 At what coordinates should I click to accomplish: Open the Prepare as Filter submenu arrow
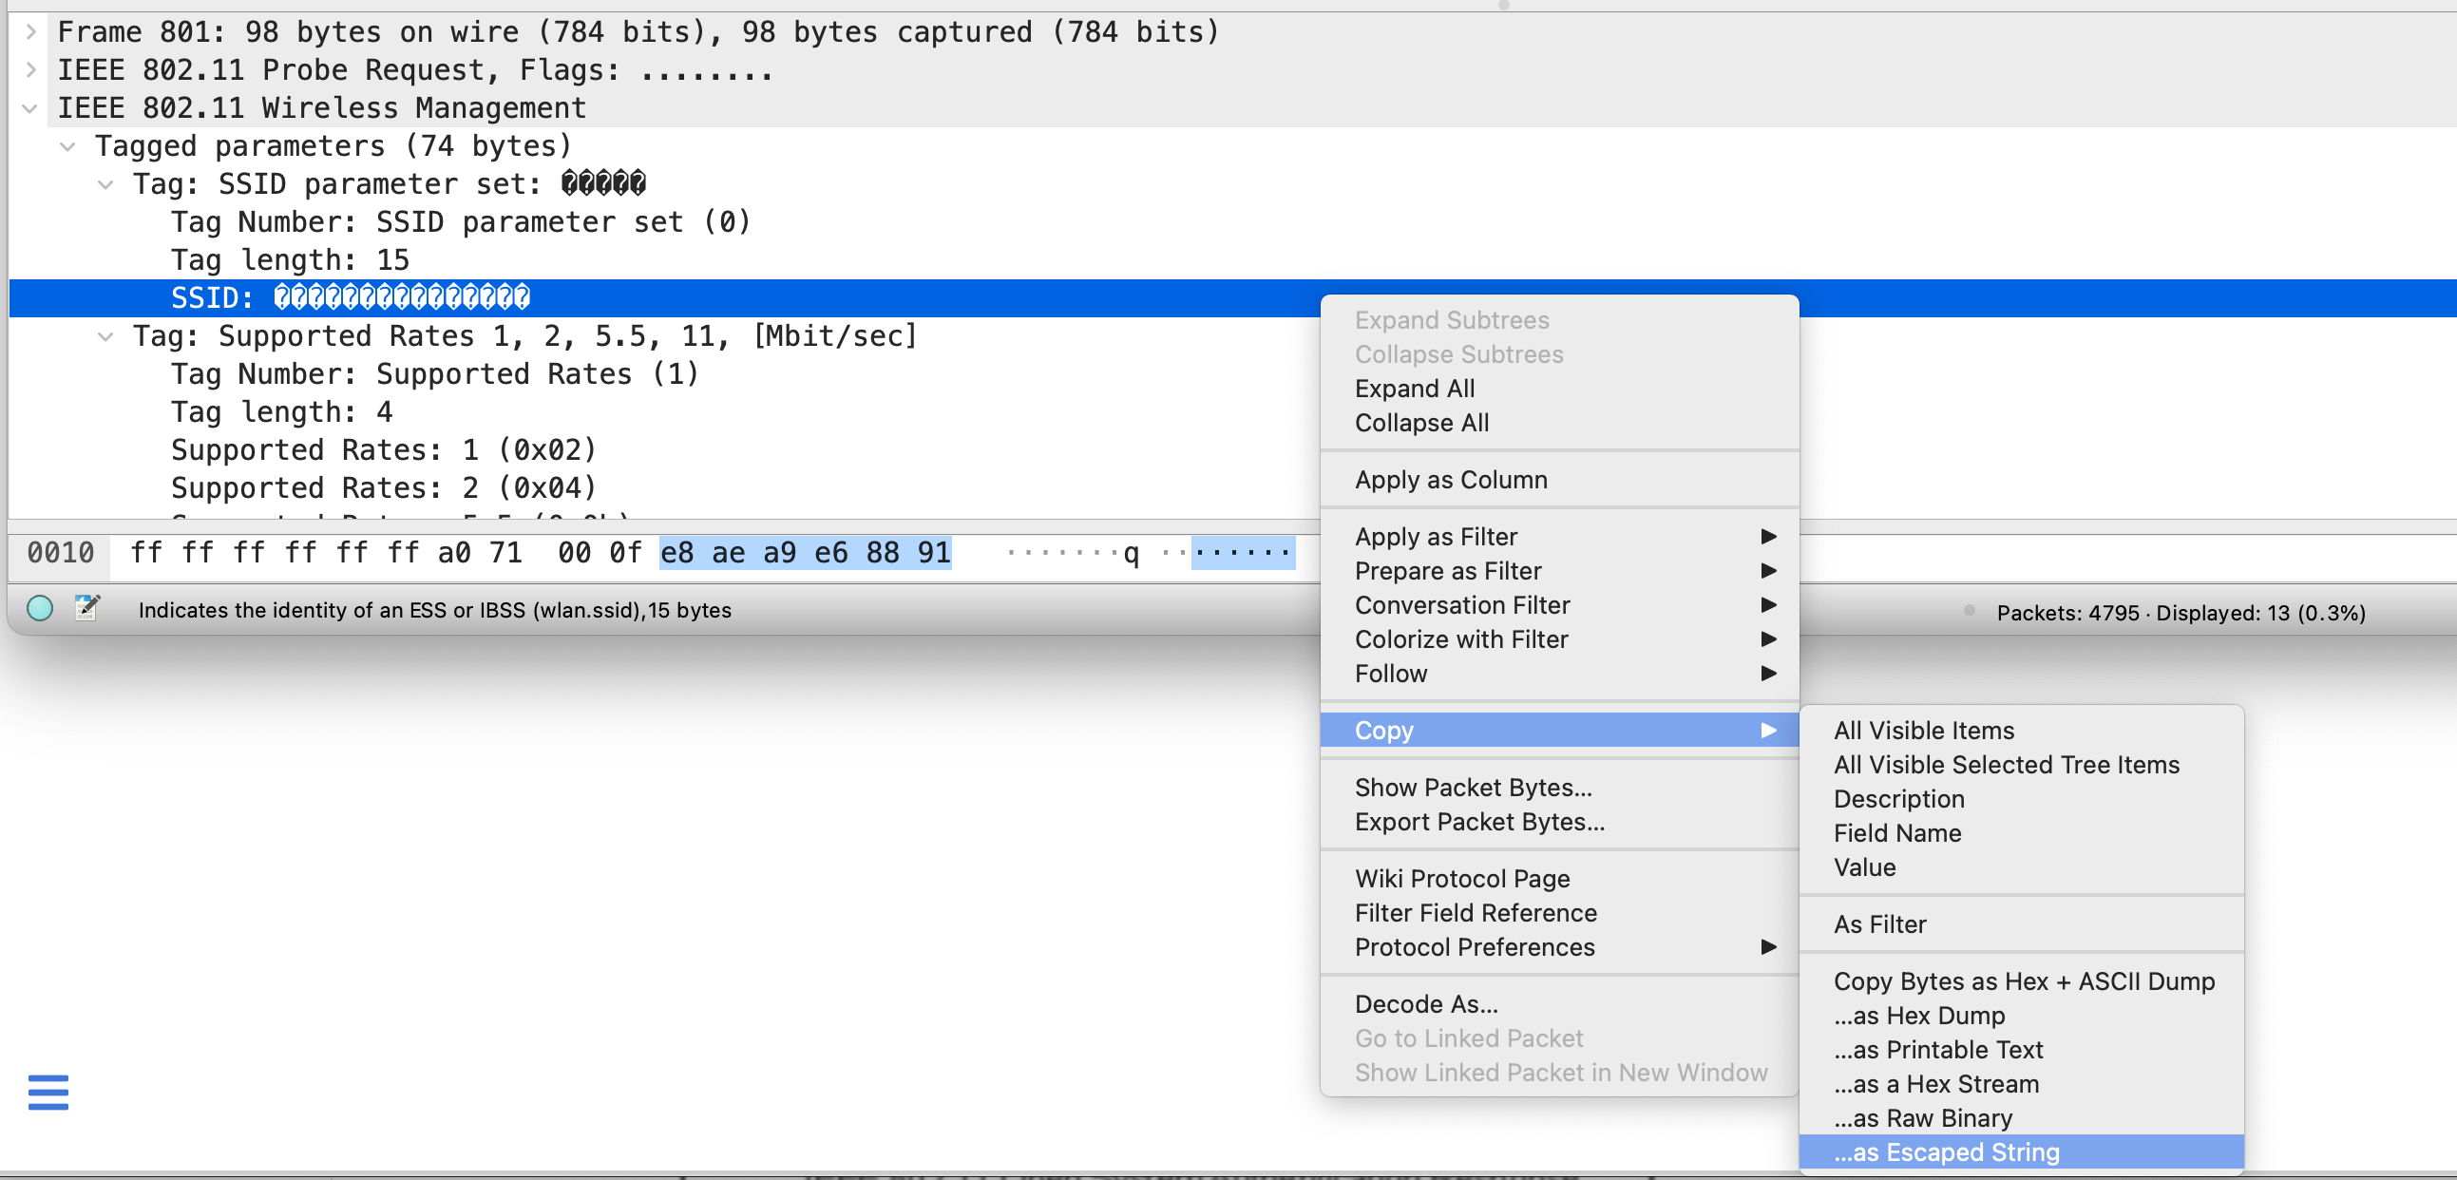pyautogui.click(x=1767, y=570)
